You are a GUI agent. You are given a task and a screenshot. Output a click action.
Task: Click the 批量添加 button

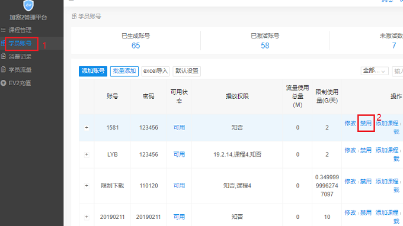click(124, 71)
